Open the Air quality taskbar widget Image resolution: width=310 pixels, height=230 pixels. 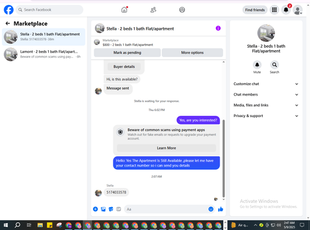click(240, 225)
